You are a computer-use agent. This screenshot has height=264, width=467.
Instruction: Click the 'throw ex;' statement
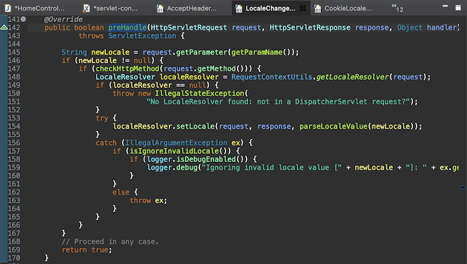(x=148, y=200)
